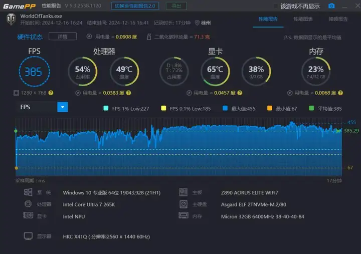The height and width of the screenshot is (254, 361).
Task: Click the 71.3 克 CO2 emission value
Action: [202, 37]
